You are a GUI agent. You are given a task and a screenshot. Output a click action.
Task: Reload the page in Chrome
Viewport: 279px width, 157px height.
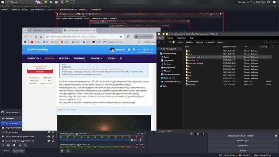click(x=36, y=37)
